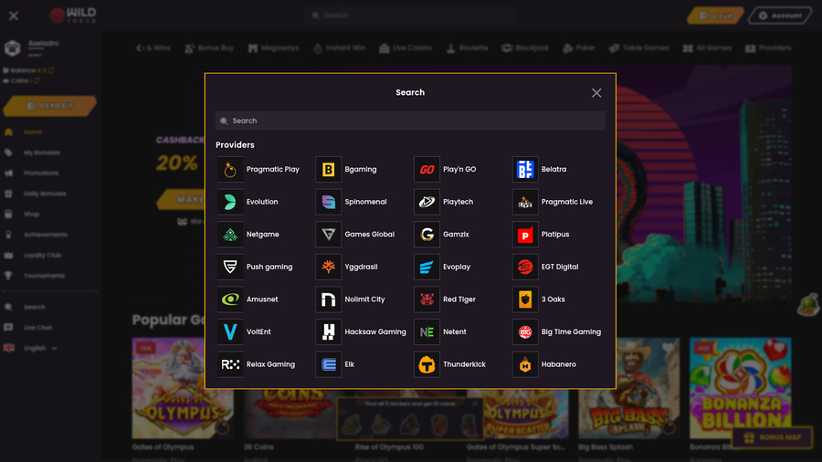Pick the Big Time Gaming provider icon
The width and height of the screenshot is (822, 462).
click(x=525, y=331)
